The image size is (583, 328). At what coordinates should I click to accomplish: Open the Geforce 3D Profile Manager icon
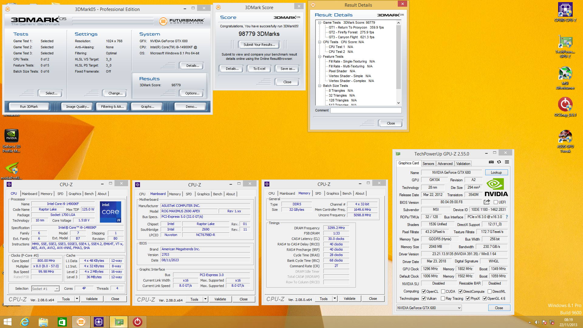(12, 141)
